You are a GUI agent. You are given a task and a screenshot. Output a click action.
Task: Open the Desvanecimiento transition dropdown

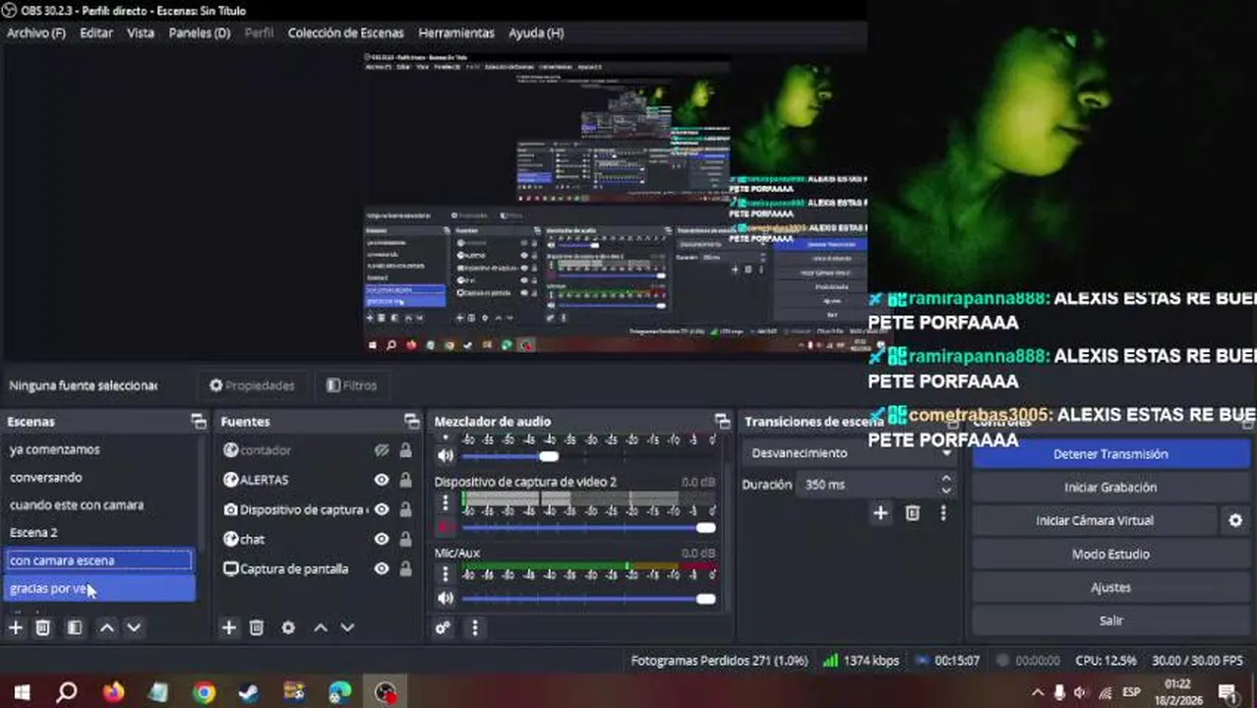851,453
